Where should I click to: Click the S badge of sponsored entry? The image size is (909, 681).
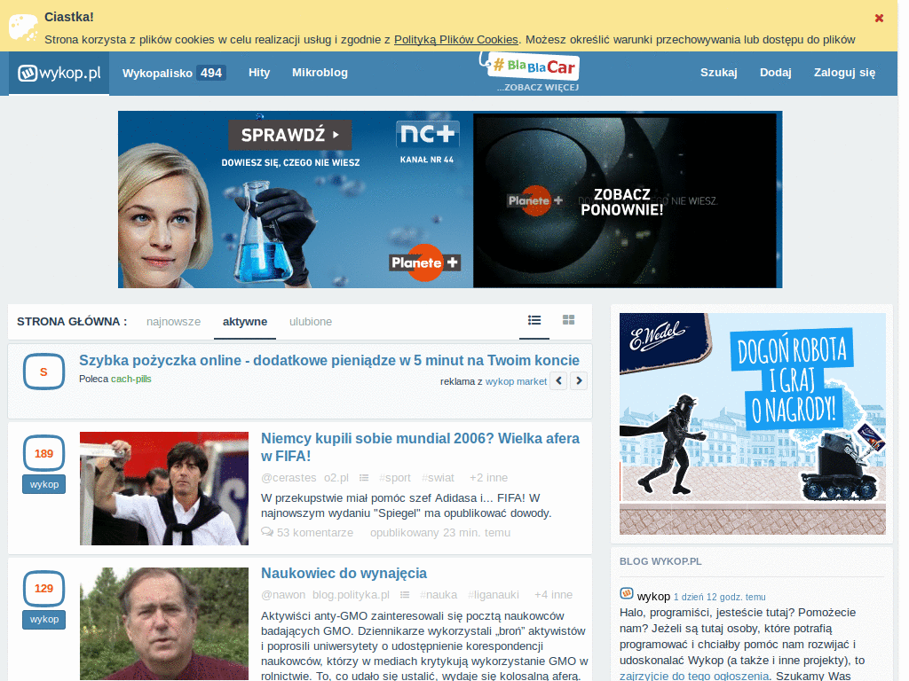click(x=43, y=372)
